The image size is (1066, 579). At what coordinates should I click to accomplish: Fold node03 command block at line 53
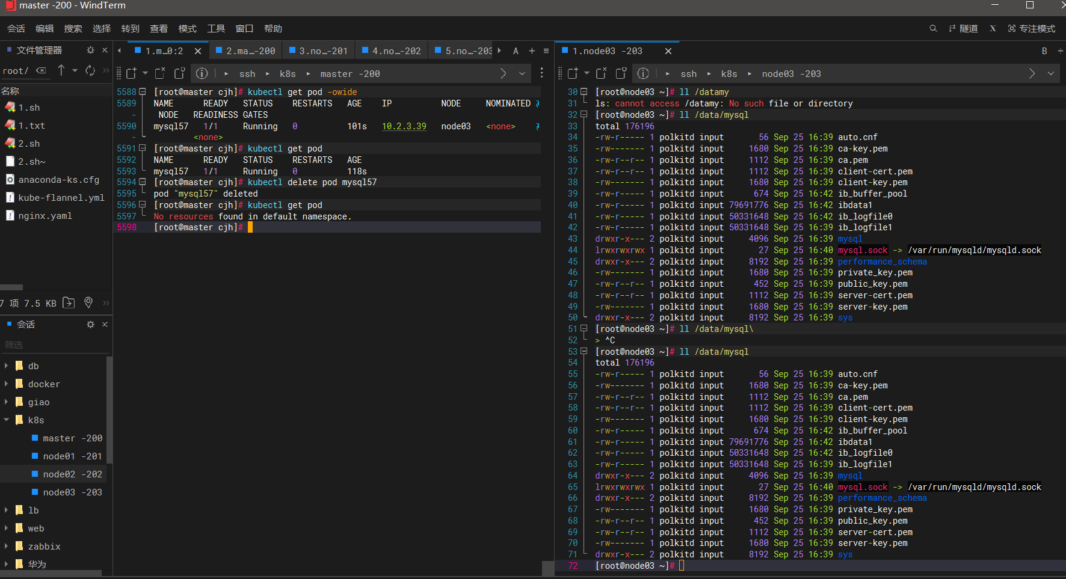pyautogui.click(x=584, y=352)
